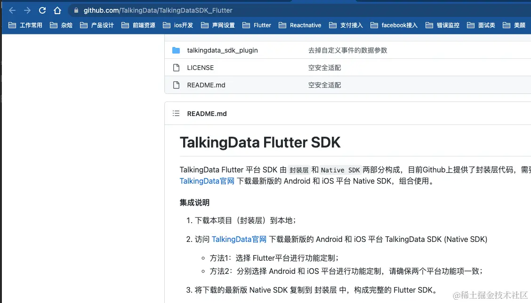
Task: Follow TalkingData官网 link in step 2
Action: tap(239, 240)
